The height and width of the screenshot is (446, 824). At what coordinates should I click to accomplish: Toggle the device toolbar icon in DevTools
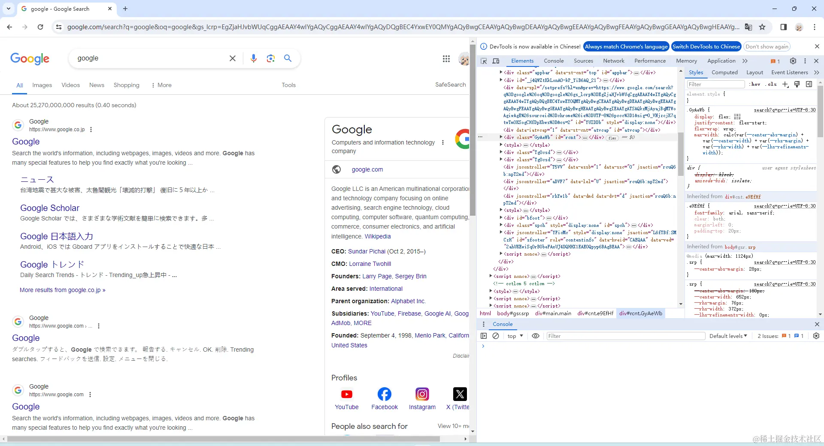click(x=496, y=61)
